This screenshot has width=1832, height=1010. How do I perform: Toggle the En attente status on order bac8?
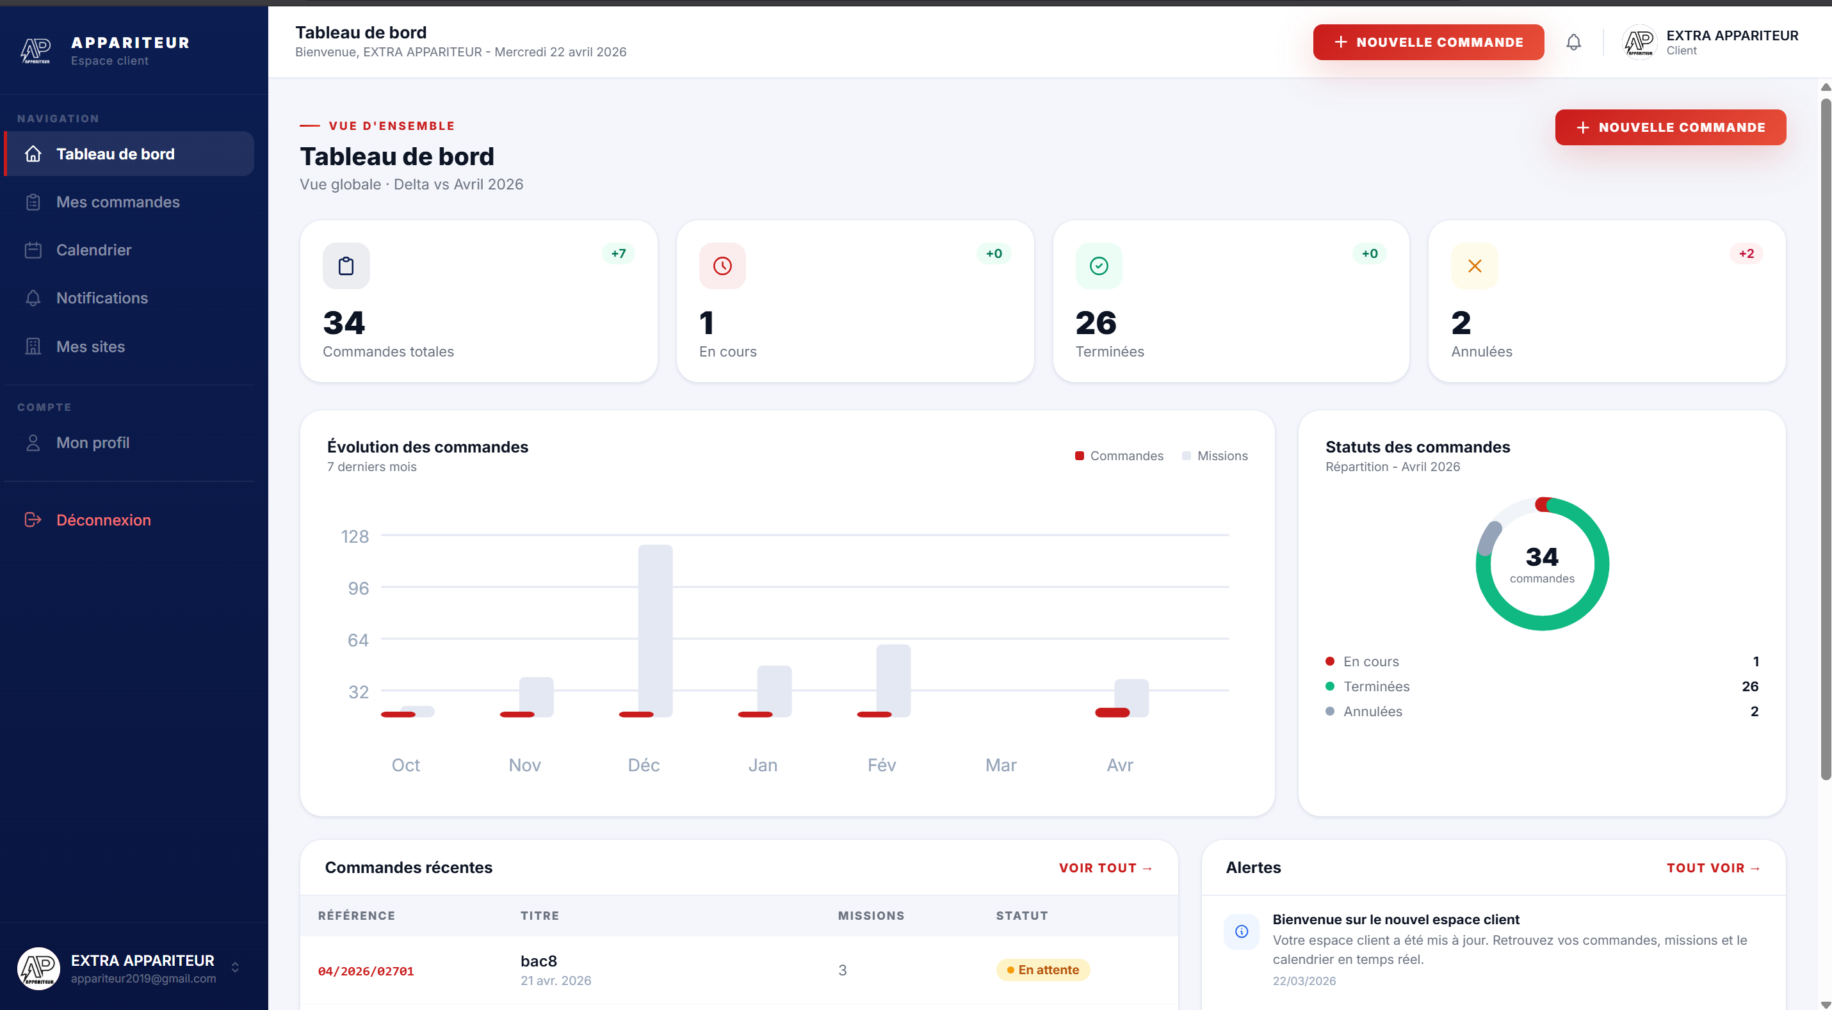1042,970
